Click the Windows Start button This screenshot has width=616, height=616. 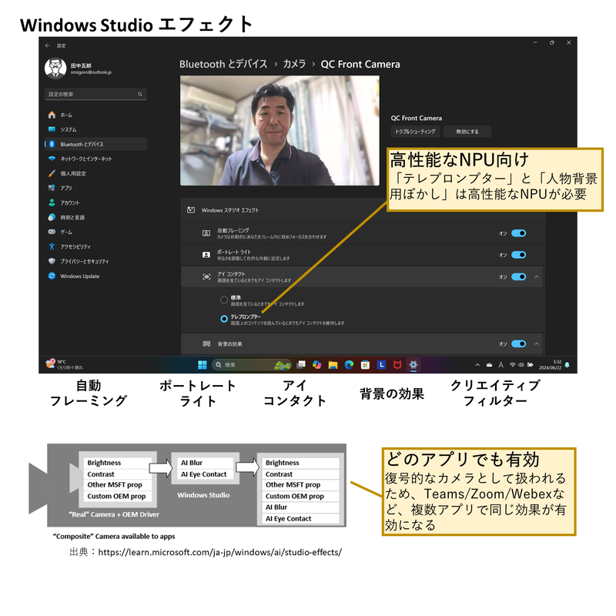(x=203, y=364)
